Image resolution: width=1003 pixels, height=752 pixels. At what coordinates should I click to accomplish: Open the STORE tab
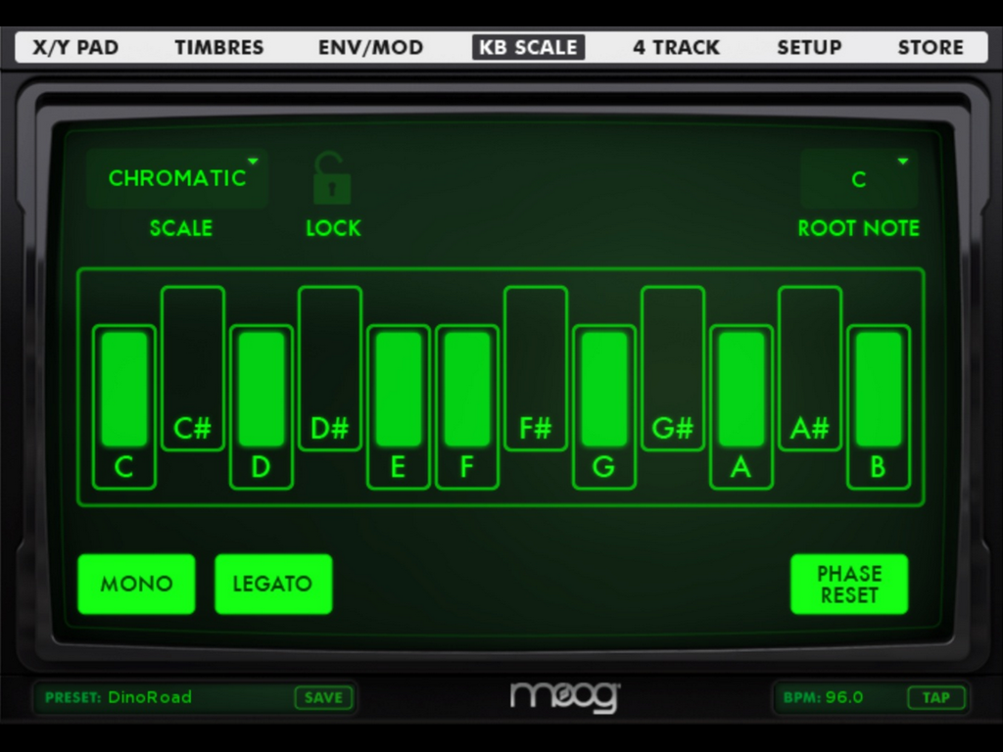931,47
